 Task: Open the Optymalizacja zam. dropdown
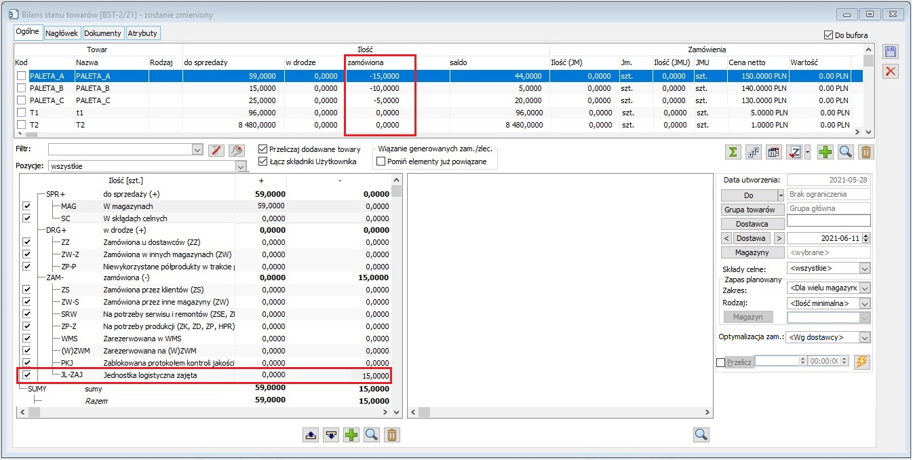coord(864,337)
